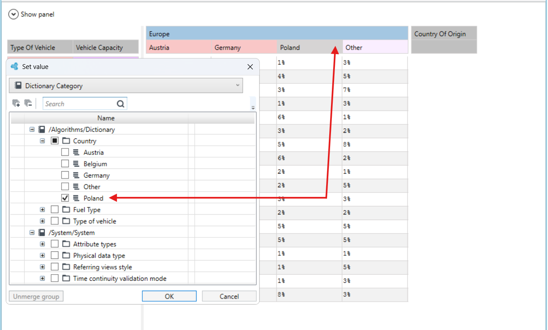Click the folder icon beside Attribute types

tap(66, 244)
